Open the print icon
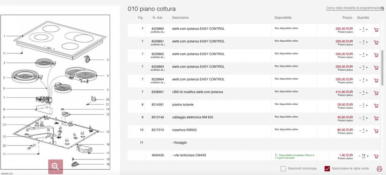The height and width of the screenshot is (175, 386). click(x=379, y=169)
